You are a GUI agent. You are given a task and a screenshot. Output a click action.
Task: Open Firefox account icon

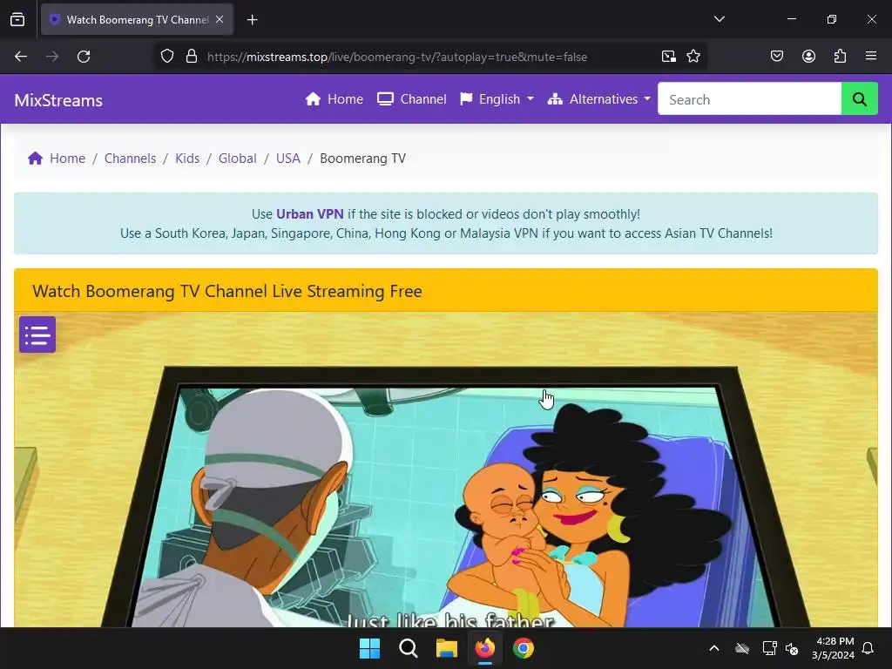coord(808,56)
